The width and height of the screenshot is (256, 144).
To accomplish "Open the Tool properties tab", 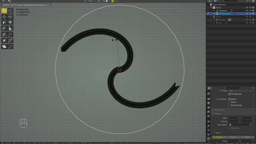I will coord(208,94).
